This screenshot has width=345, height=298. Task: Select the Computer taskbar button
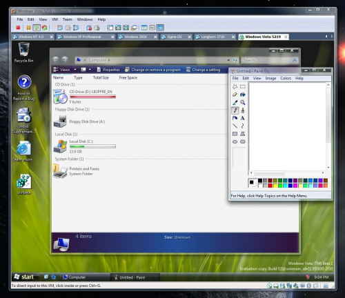point(84,277)
